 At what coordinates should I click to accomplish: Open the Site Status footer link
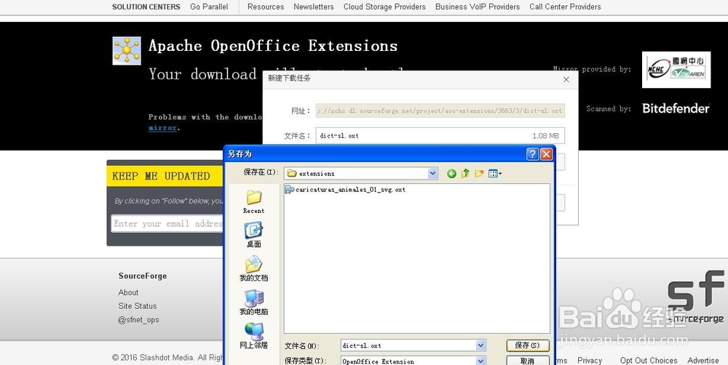coord(138,306)
